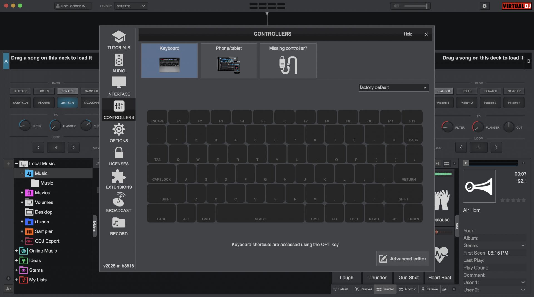Switch to the Automix tab
Screen dimensions: 534x297
coord(407,289)
